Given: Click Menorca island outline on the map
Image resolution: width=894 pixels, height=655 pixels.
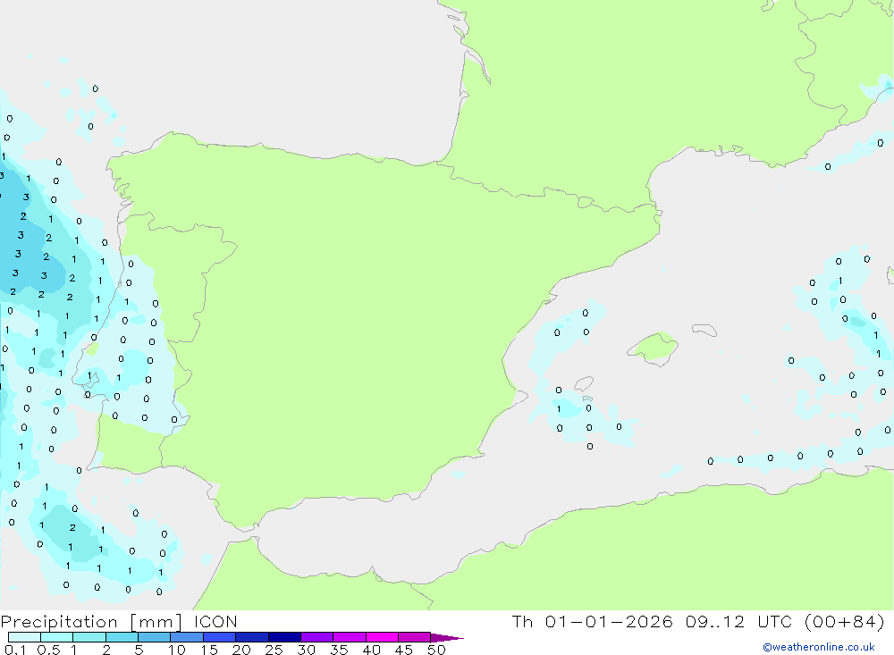Looking at the screenshot, I should coord(704,330).
